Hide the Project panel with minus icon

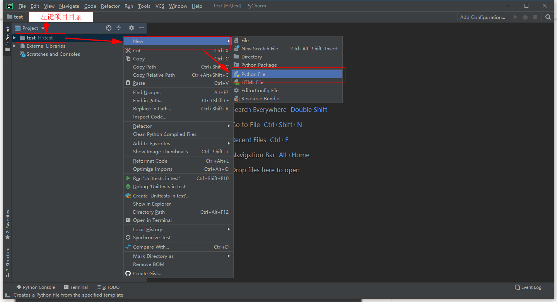[x=142, y=28]
